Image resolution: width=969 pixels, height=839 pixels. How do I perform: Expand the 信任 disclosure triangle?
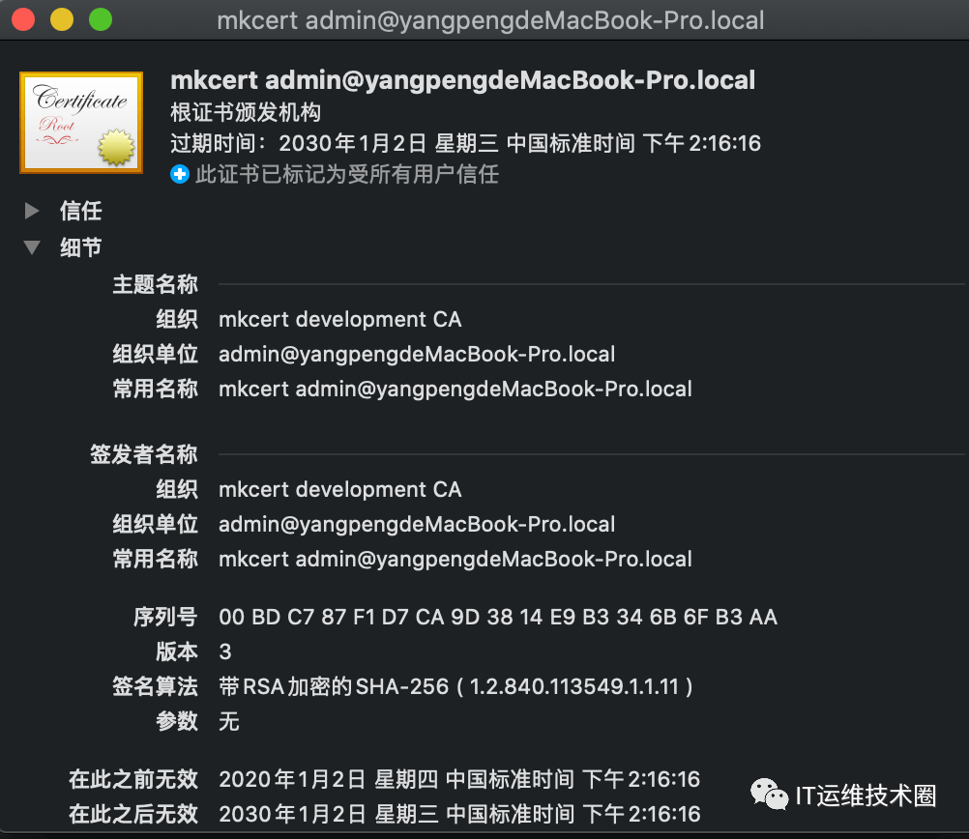point(32,212)
